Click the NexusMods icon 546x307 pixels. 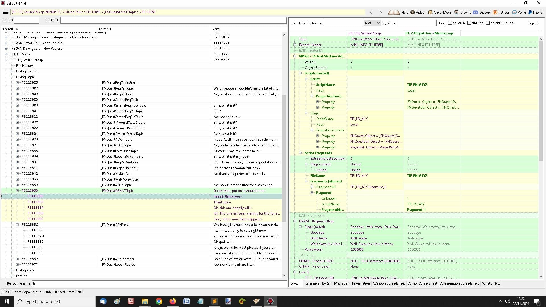(430, 12)
